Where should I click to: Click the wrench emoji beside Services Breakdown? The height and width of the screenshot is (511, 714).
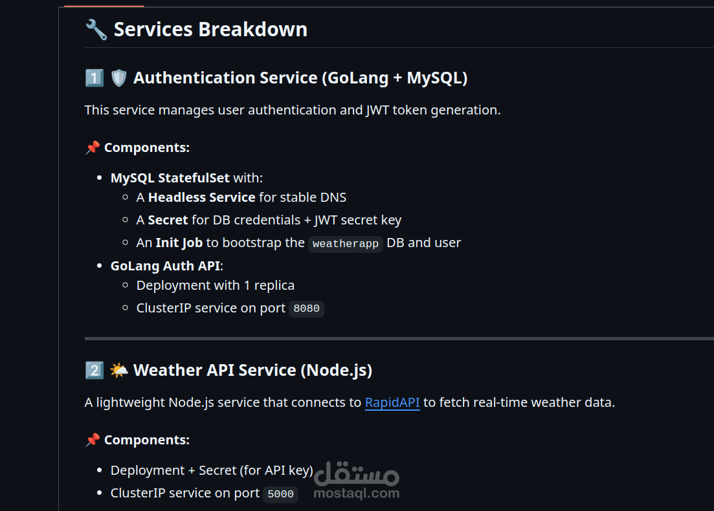click(96, 30)
